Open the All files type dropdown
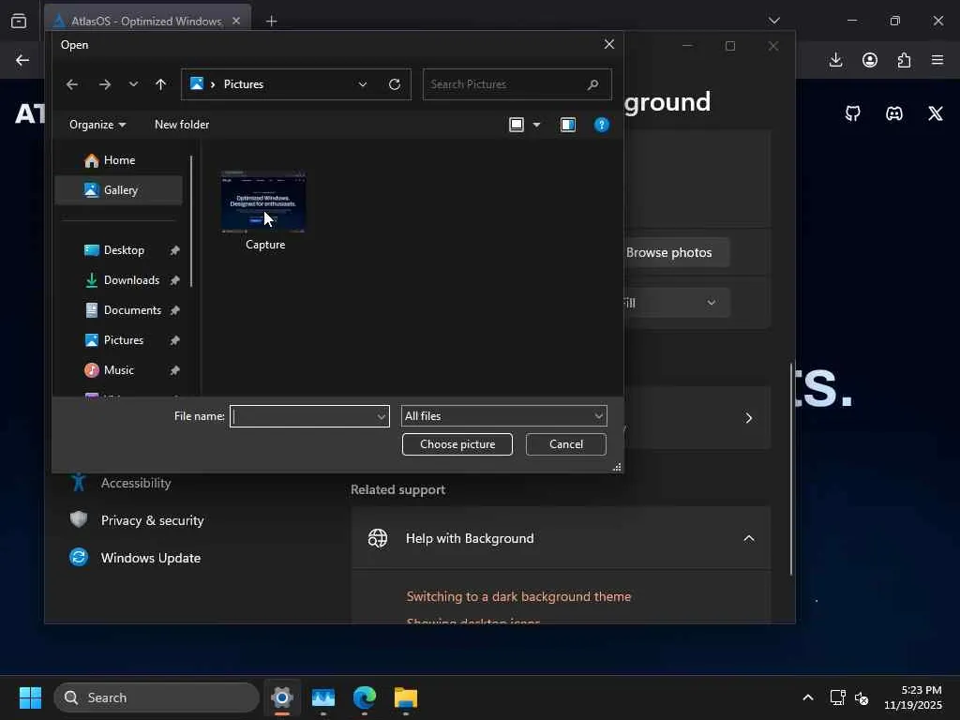The width and height of the screenshot is (960, 720). pyautogui.click(x=503, y=416)
